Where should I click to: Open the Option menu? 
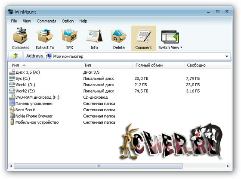pos(68,21)
